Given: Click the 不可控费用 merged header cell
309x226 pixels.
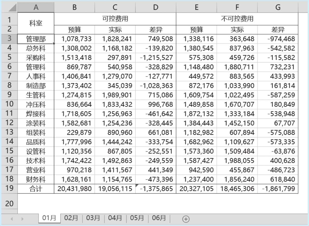Looking at the screenshot, I should point(237,19).
